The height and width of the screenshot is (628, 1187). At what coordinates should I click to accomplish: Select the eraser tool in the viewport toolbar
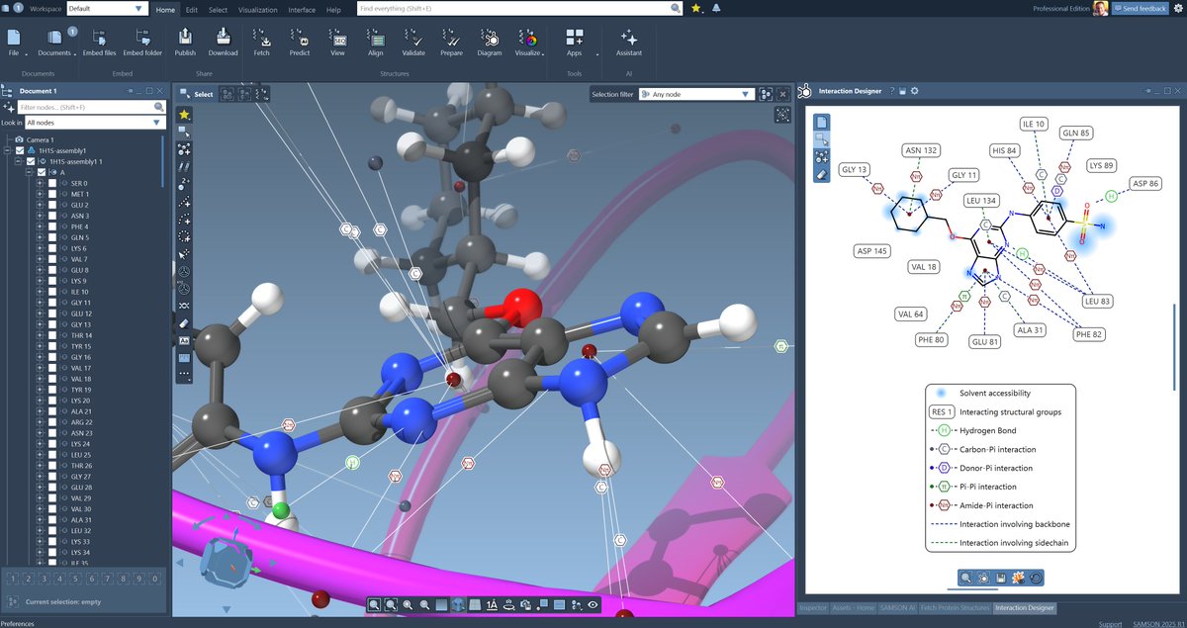tap(184, 323)
